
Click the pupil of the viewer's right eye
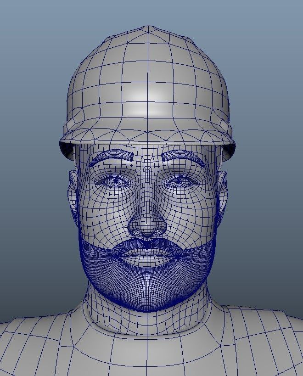[179, 182]
